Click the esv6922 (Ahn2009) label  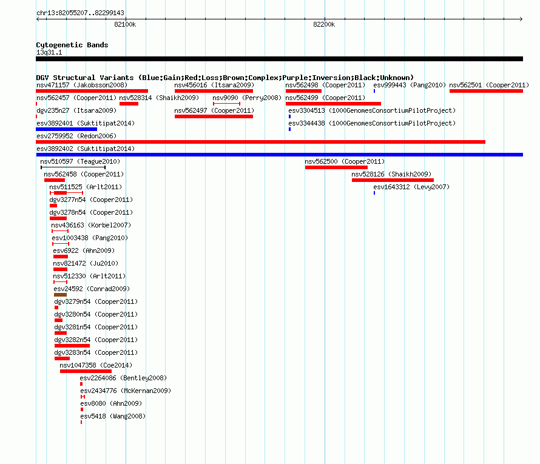coord(84,250)
